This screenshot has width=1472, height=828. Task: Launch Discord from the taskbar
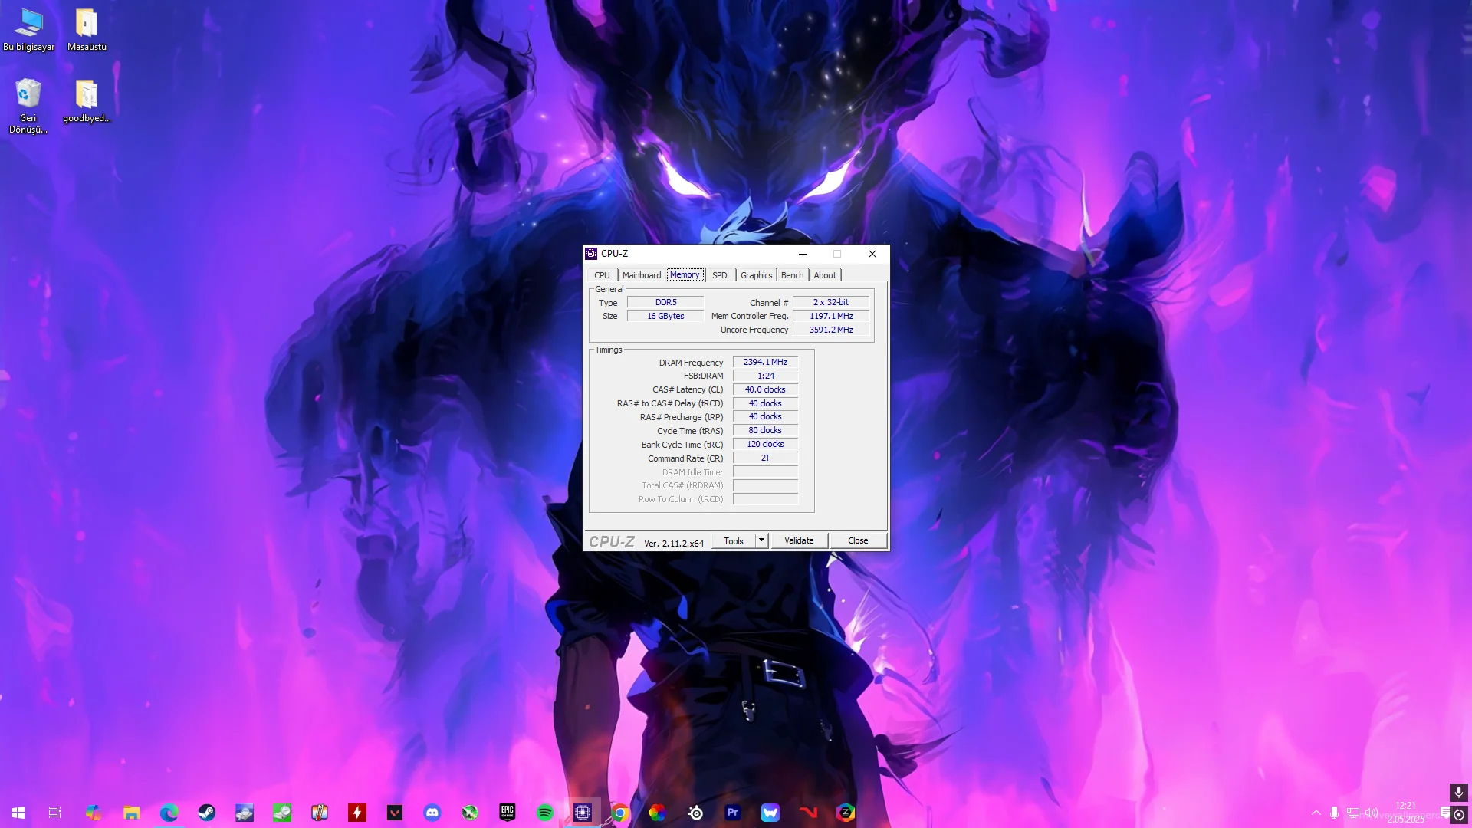(432, 813)
